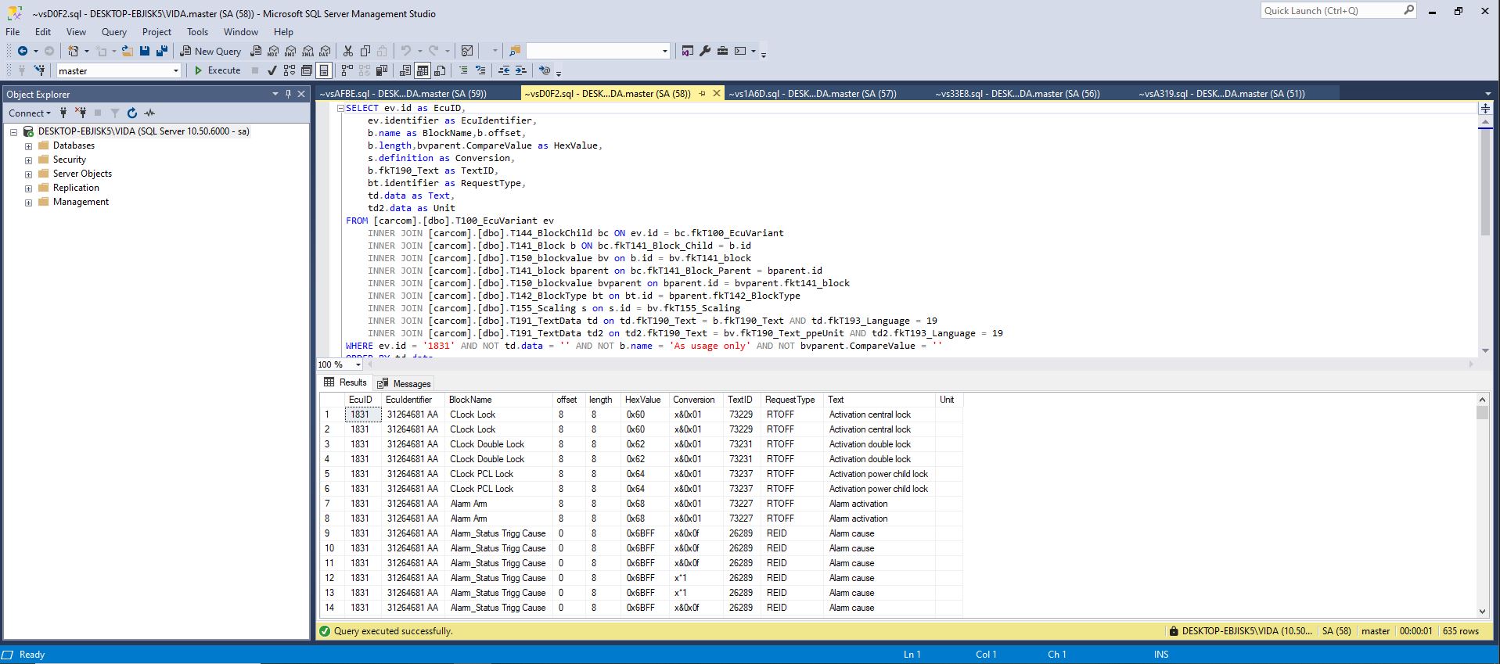Close the Object Explorer panel
This screenshot has width=1500, height=664.
point(301,94)
